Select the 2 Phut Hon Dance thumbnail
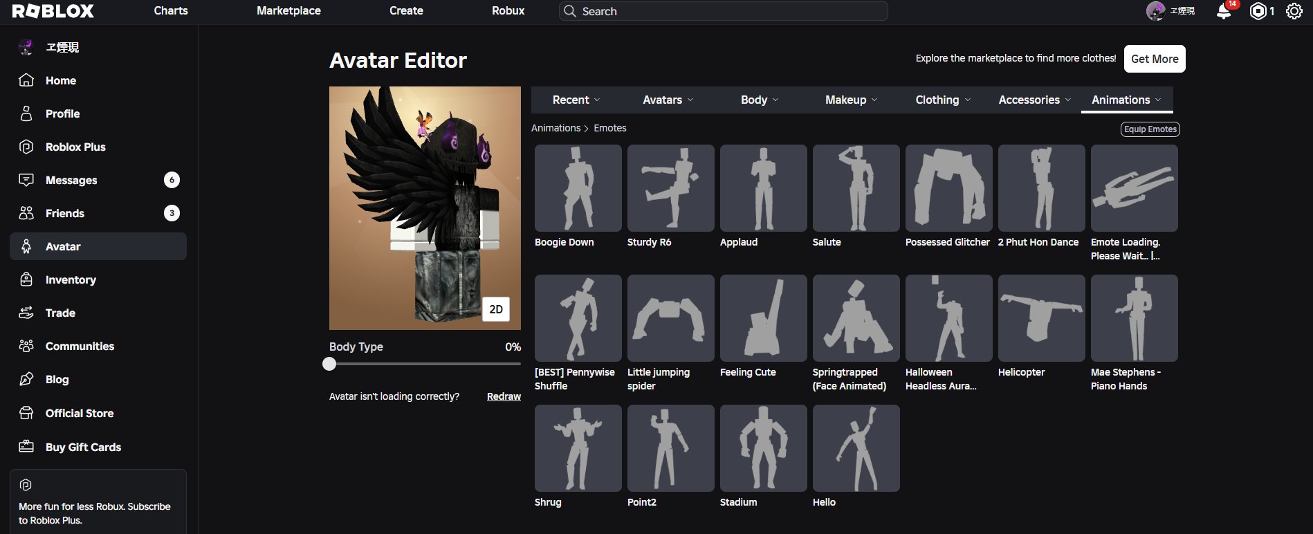Viewport: 1313px width, 534px height. coord(1041,188)
